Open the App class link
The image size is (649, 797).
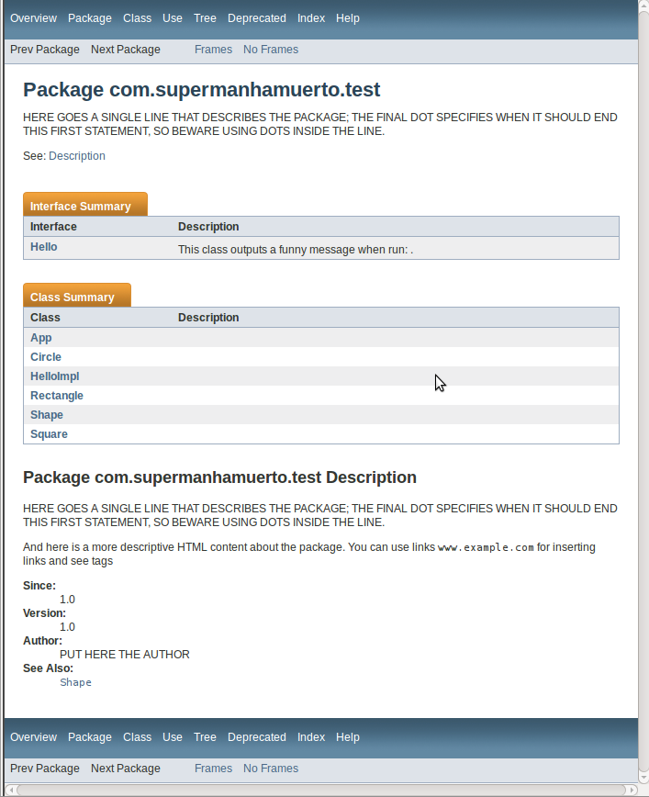(41, 338)
